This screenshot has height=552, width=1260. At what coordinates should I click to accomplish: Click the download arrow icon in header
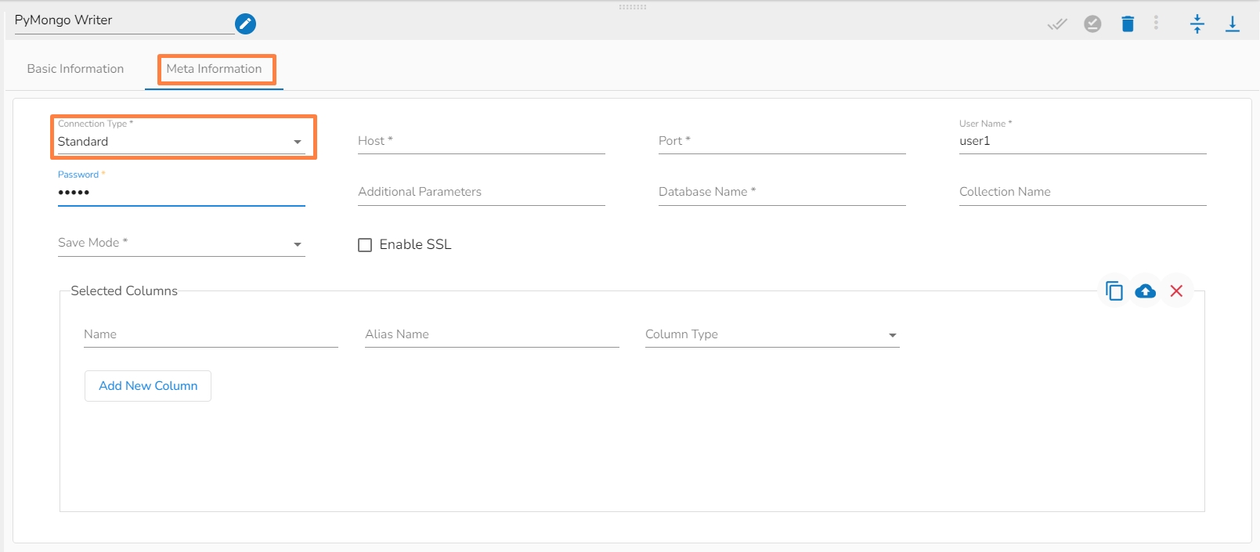(1232, 24)
